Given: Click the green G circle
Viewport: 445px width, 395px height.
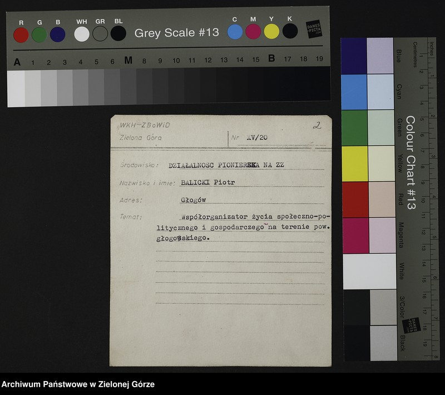Looking at the screenshot, I should point(39,34).
